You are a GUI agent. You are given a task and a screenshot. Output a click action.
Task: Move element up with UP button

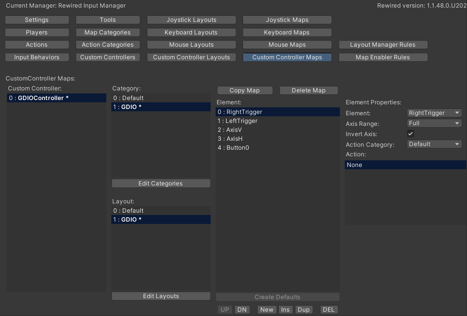225,310
